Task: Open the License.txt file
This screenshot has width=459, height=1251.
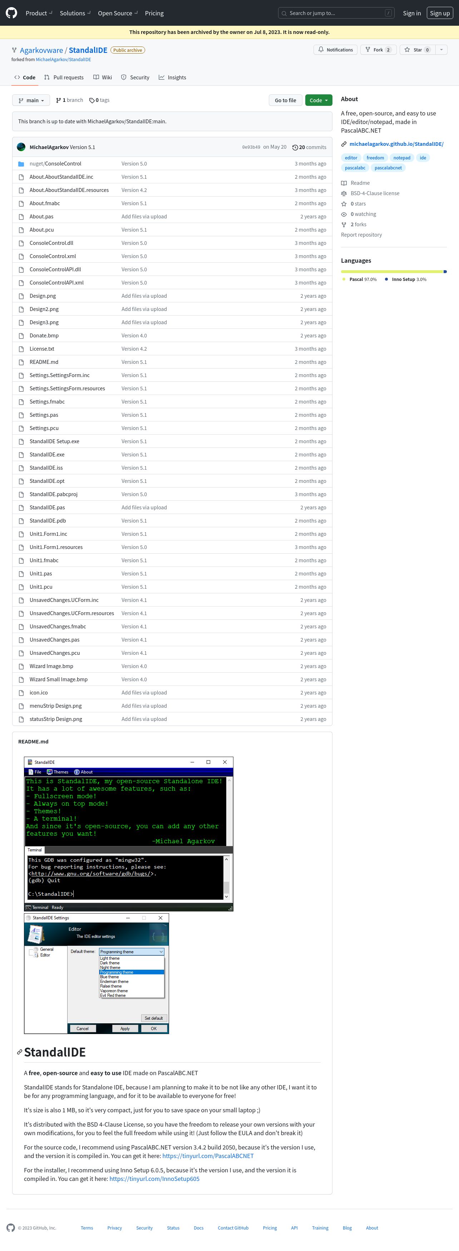Action: point(42,349)
